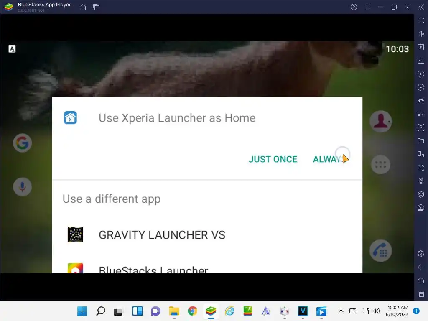The image size is (428, 321).
Task: Click the sync operations icon in sidebar
Action: [x=421, y=87]
